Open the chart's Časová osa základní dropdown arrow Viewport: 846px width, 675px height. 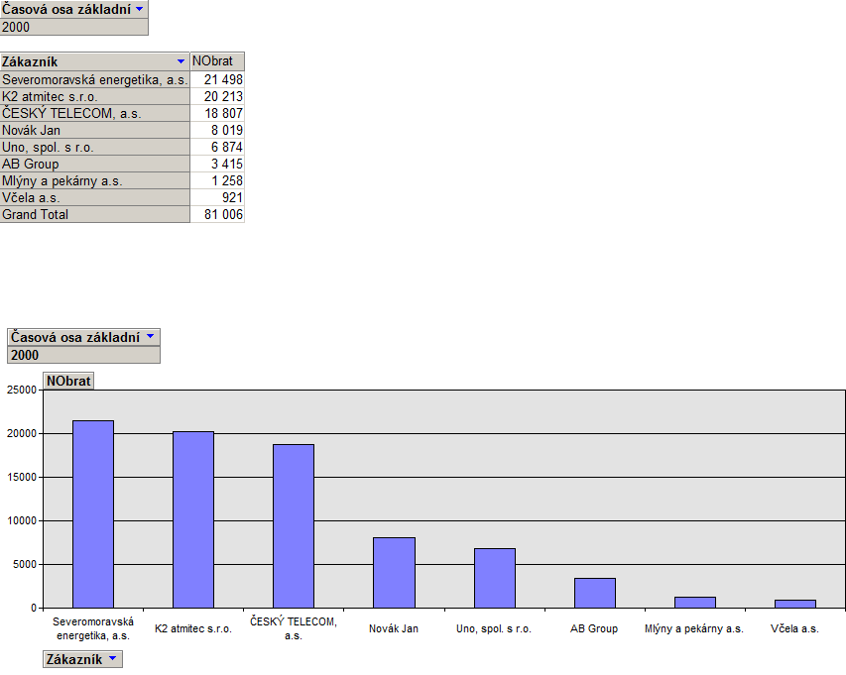pyautogui.click(x=150, y=336)
